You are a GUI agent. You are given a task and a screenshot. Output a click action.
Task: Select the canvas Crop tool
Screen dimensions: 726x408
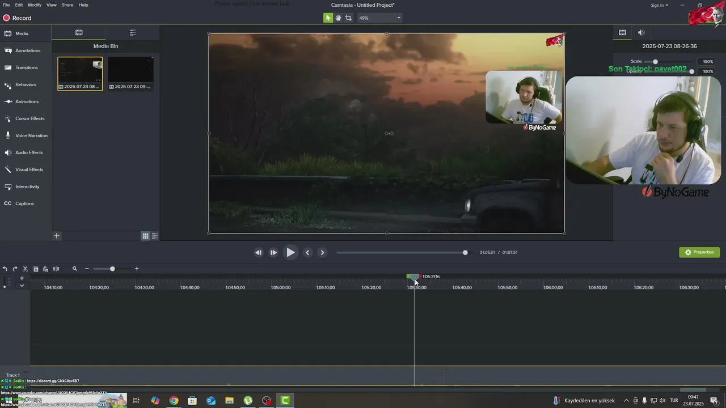pos(348,18)
